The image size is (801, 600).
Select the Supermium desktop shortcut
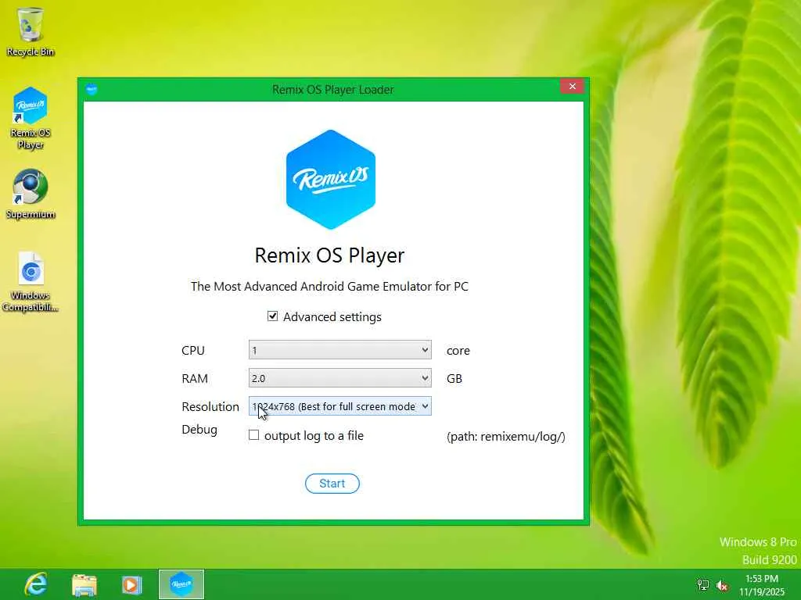click(31, 194)
